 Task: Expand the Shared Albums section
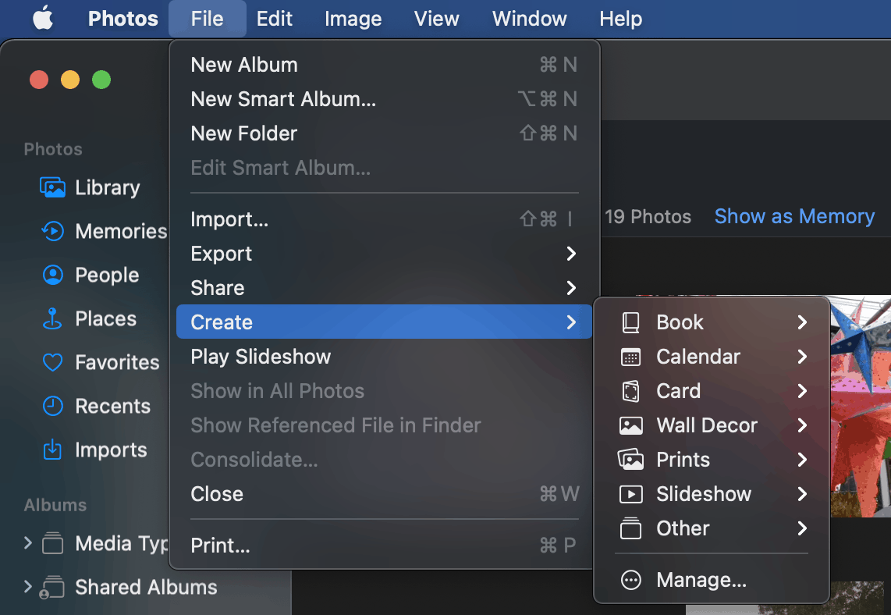pos(28,587)
